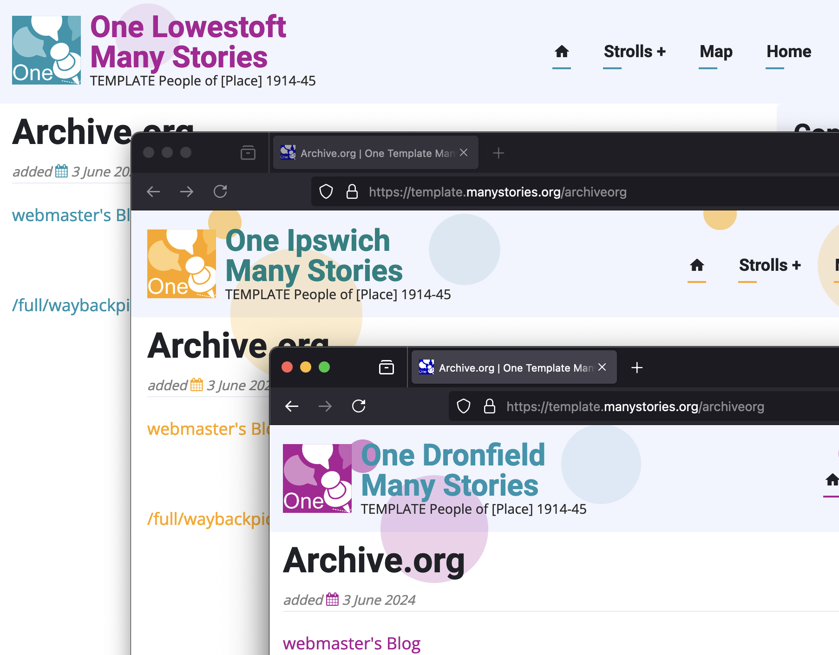
Task: Close the Archive.org tab in front window
Action: [x=602, y=367]
